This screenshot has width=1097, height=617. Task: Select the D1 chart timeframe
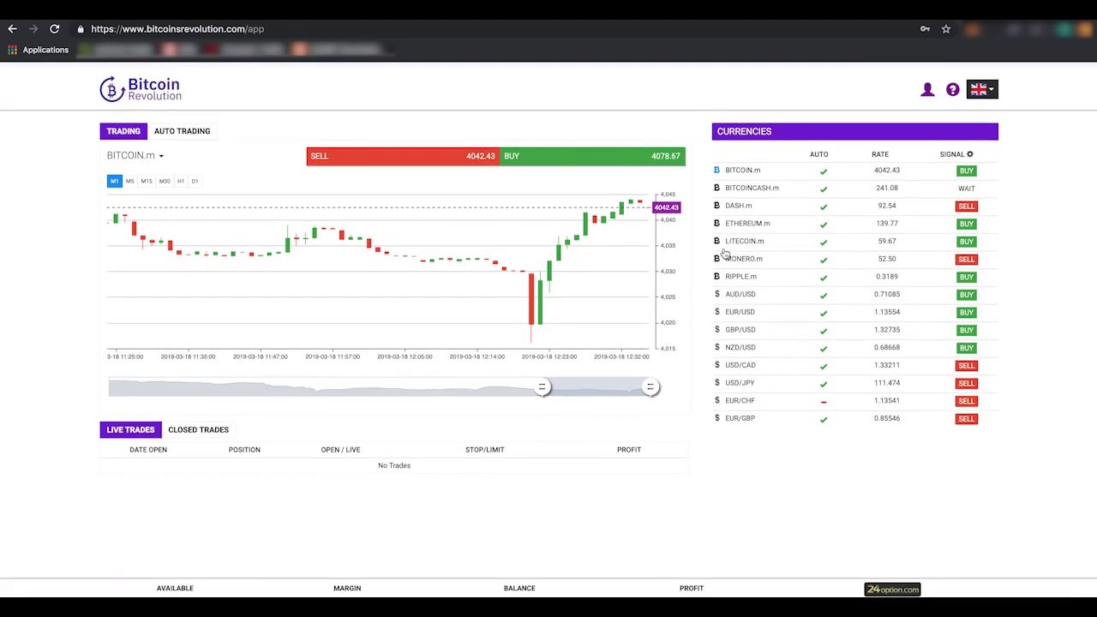pyautogui.click(x=195, y=181)
